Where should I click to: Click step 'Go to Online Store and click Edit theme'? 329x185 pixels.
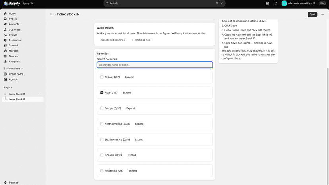click(x=248, y=30)
